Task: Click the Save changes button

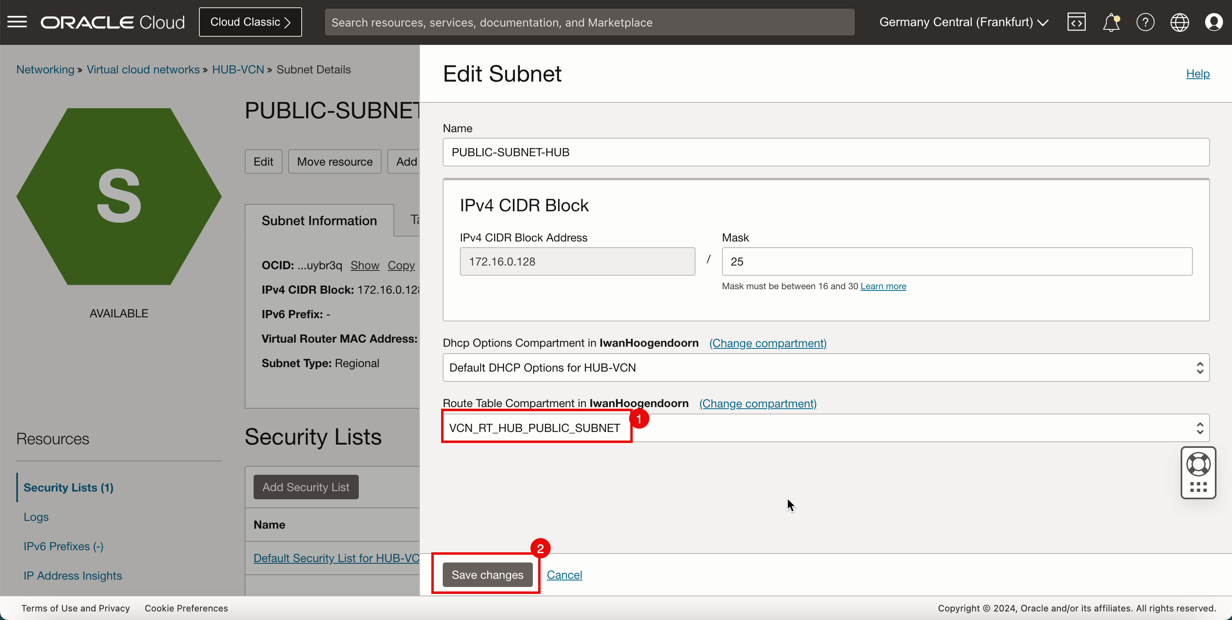Action: [x=488, y=575]
